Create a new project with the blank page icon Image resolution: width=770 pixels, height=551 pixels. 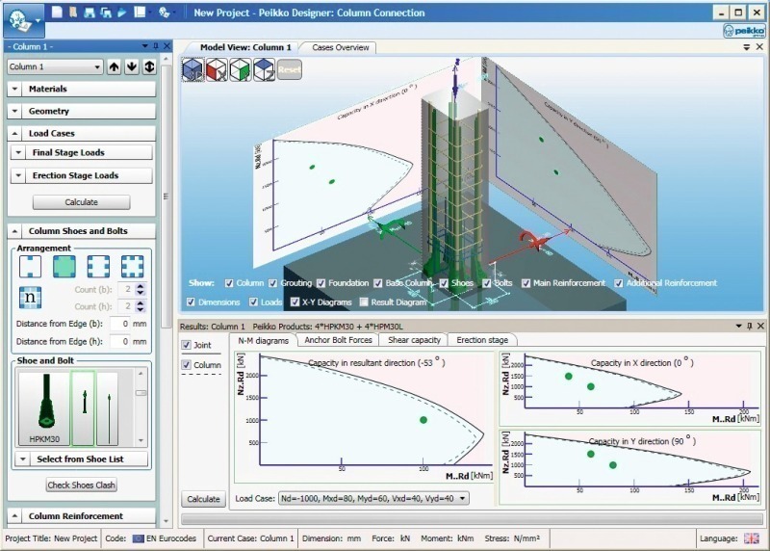(x=57, y=12)
